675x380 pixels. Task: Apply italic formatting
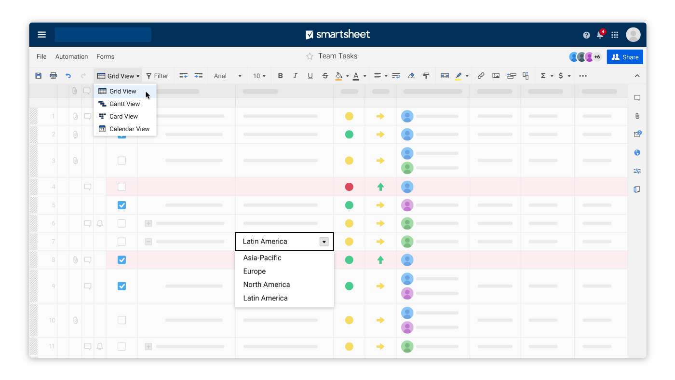click(295, 76)
